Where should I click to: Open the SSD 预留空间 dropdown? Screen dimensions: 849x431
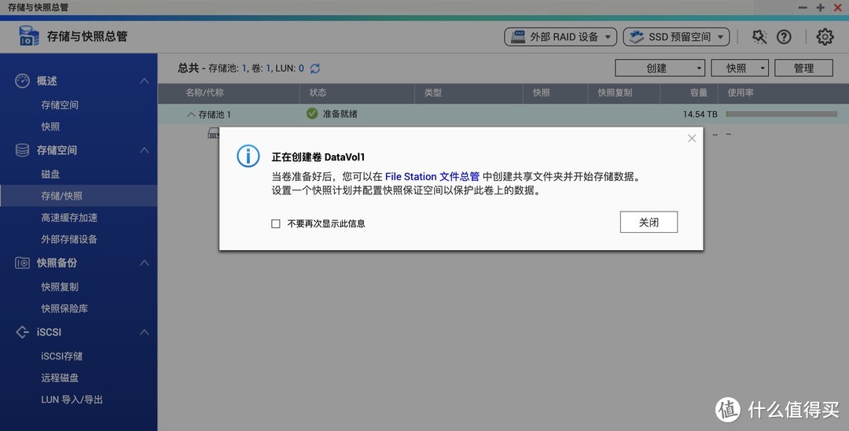676,37
